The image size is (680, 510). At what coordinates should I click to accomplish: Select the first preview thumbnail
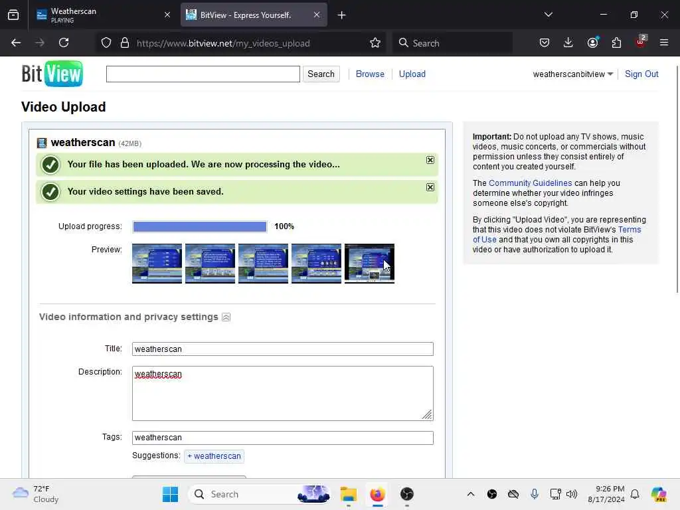point(157,264)
